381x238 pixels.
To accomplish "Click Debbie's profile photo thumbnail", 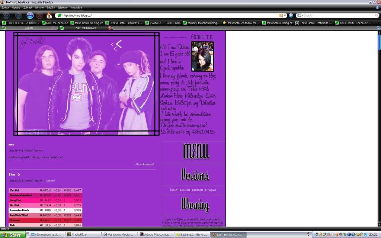I will (202, 57).
